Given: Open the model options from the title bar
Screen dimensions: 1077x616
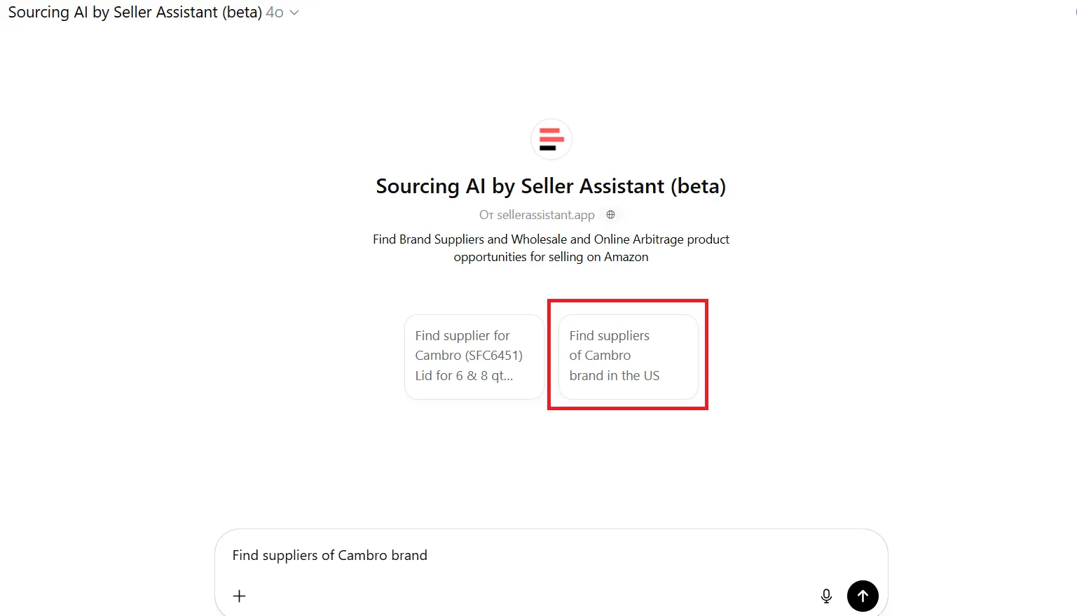Looking at the screenshot, I should click(282, 12).
